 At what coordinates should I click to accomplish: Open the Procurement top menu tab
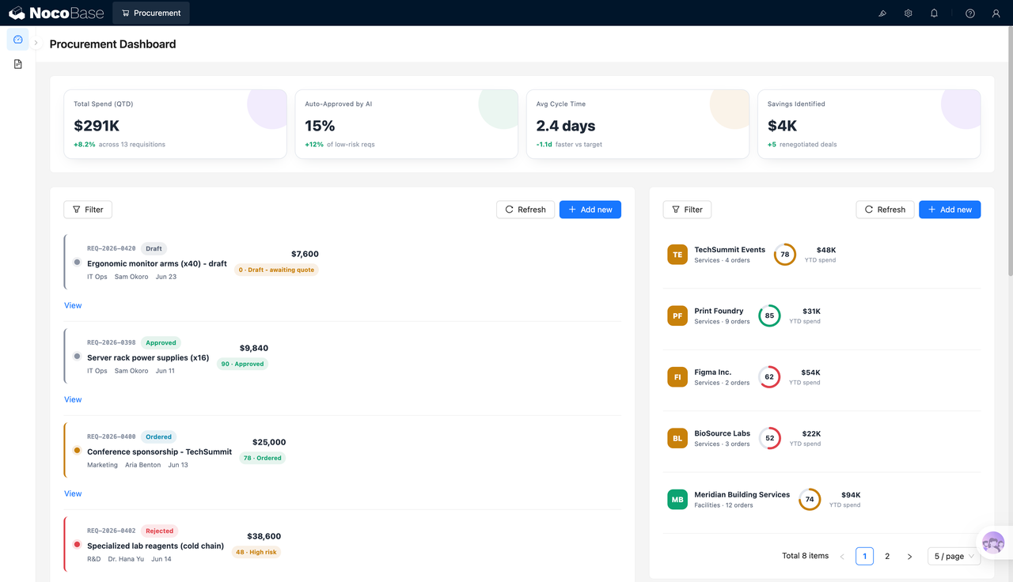coord(151,13)
